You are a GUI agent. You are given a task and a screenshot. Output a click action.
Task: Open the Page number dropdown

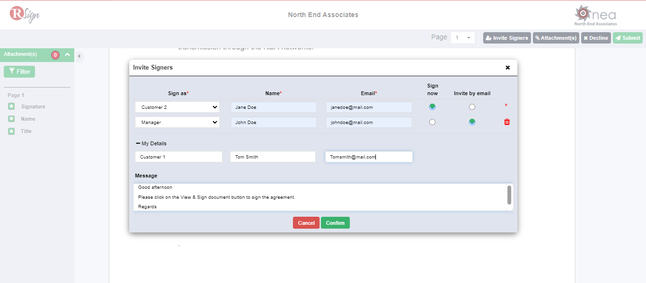tap(462, 38)
